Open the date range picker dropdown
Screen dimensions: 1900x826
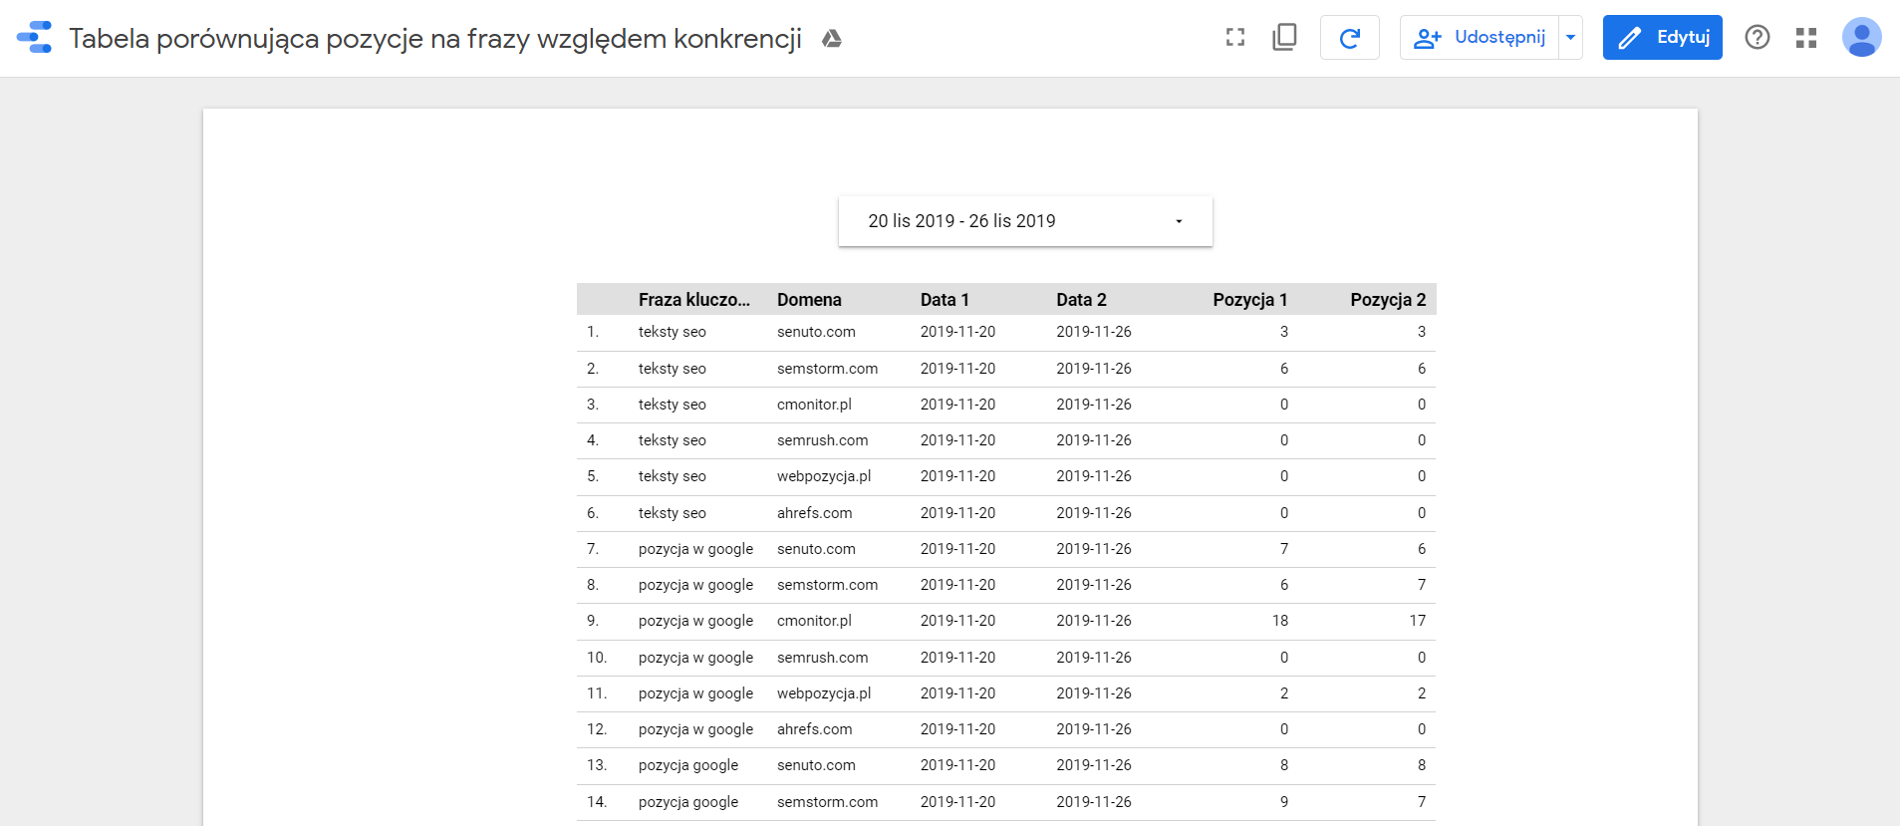pyautogui.click(x=1025, y=221)
